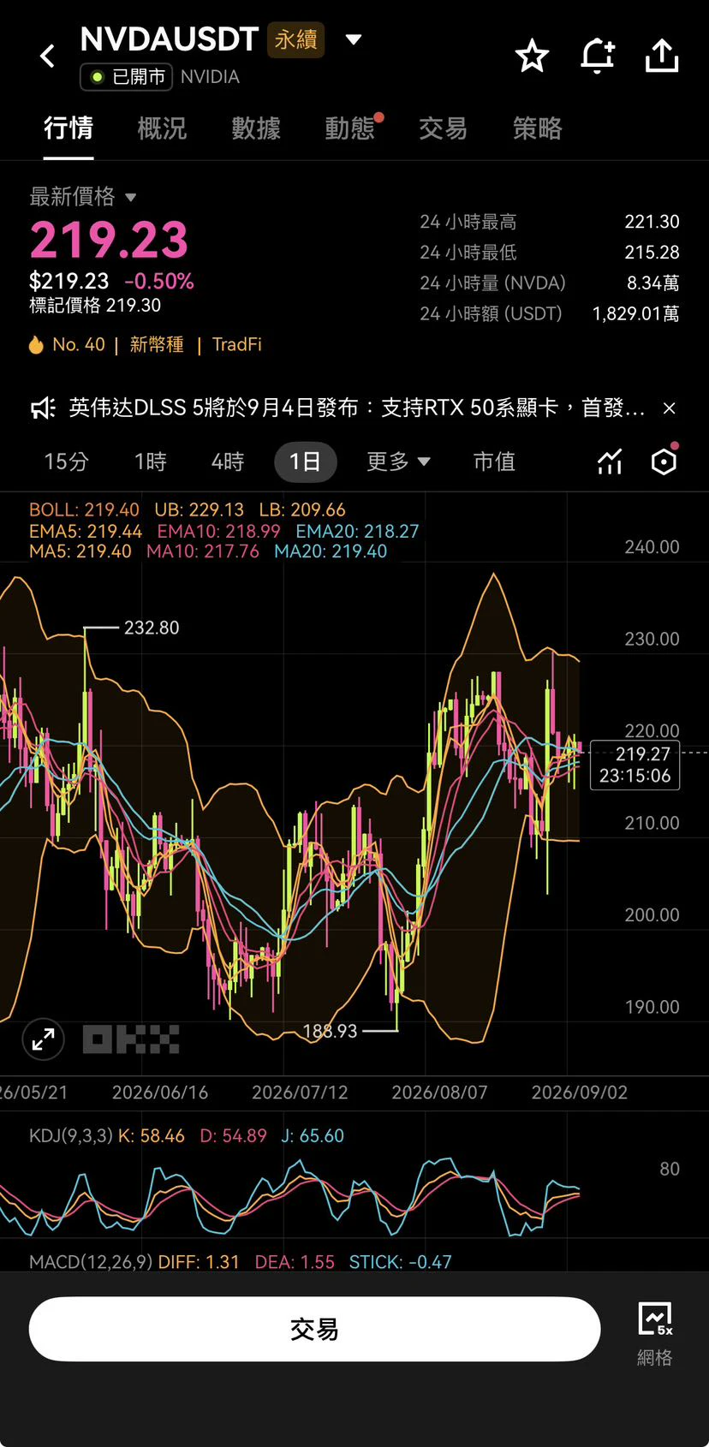
Task: Tap the MACD(12,26,9) indicator label
Action: click(x=91, y=1261)
